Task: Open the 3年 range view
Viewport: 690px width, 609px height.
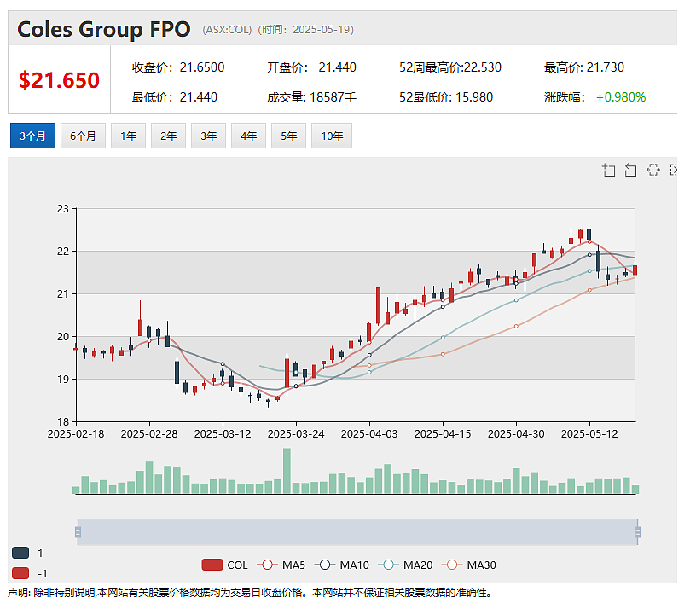Action: click(208, 136)
